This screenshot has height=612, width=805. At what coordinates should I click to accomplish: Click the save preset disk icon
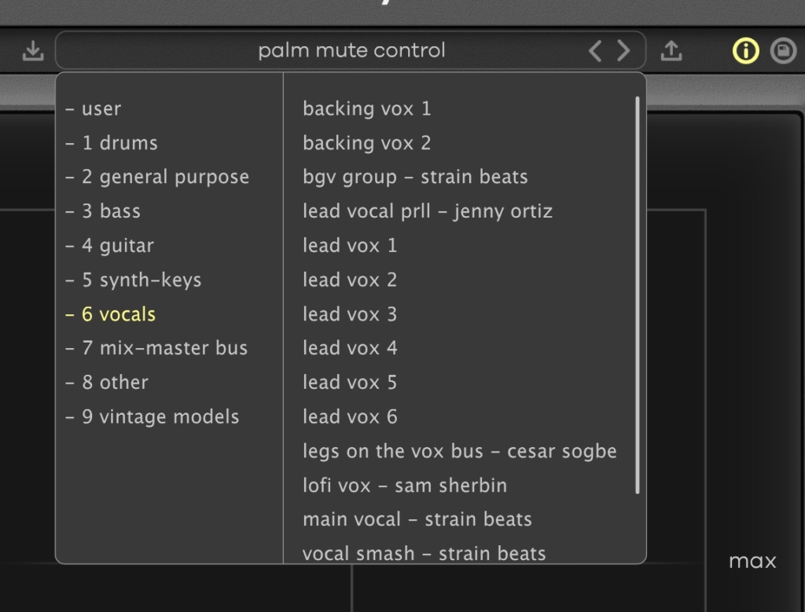pos(782,52)
